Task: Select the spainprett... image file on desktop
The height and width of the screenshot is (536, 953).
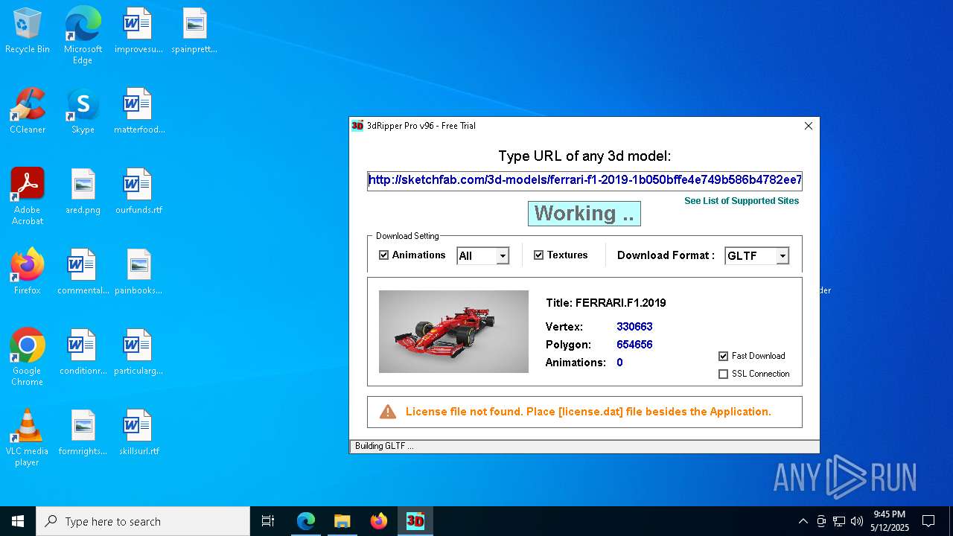Action: tap(194, 31)
